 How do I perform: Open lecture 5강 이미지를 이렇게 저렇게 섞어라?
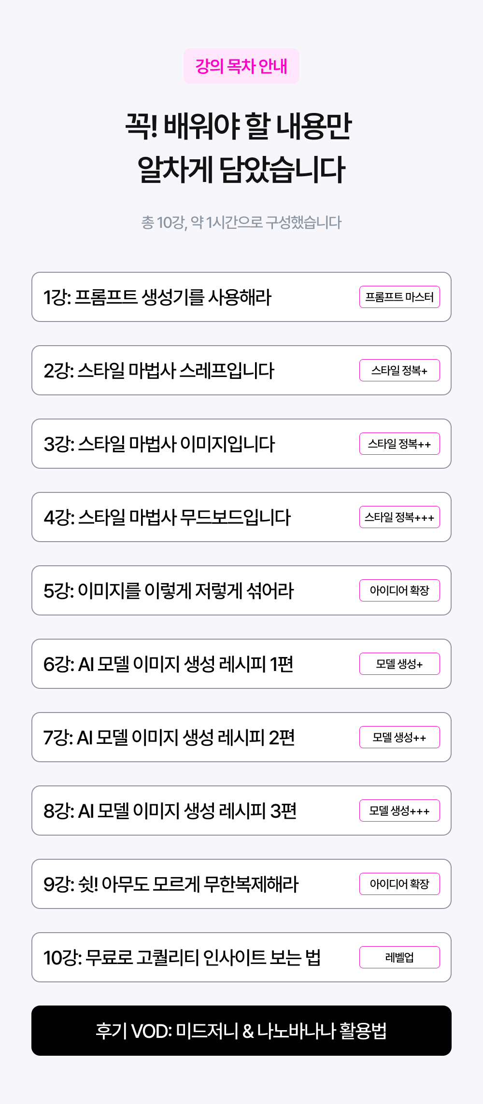tap(169, 591)
